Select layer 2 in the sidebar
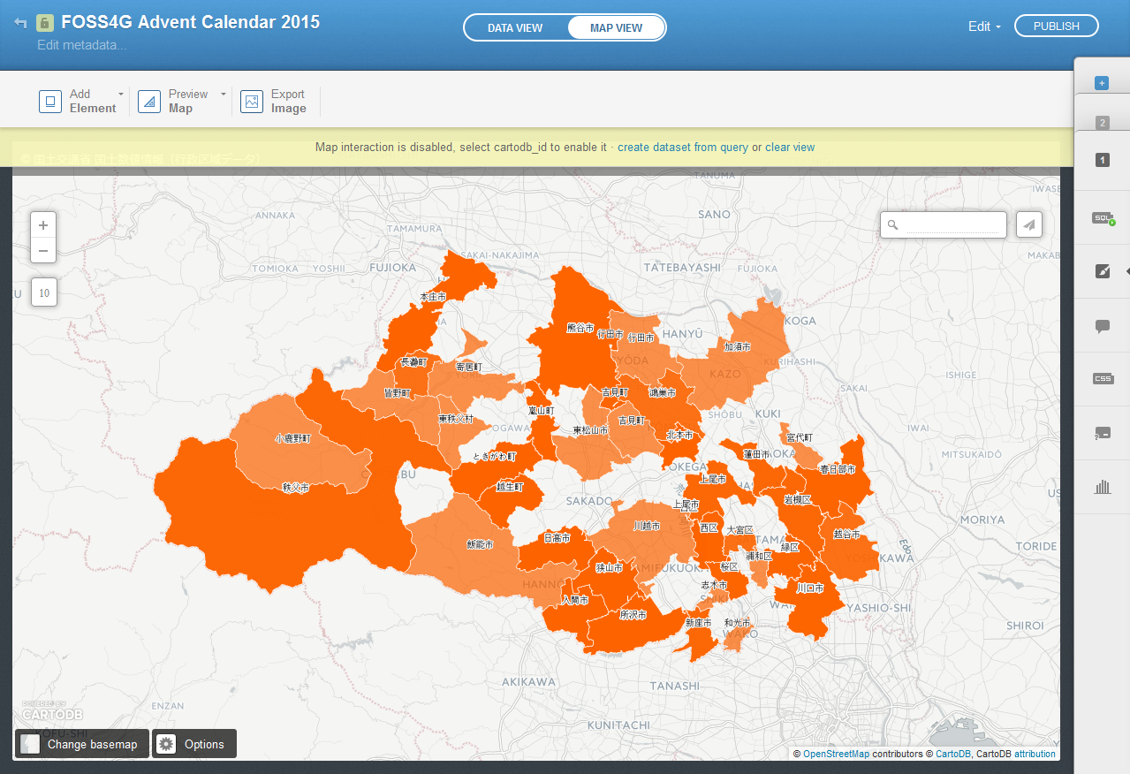Image resolution: width=1130 pixels, height=774 pixels. (1102, 123)
